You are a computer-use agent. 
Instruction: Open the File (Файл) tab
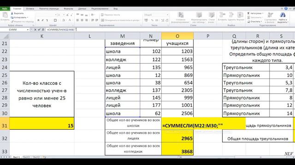pyautogui.click(x=5, y=9)
